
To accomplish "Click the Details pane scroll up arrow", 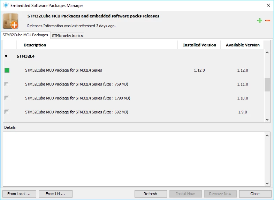I will 267,135.
